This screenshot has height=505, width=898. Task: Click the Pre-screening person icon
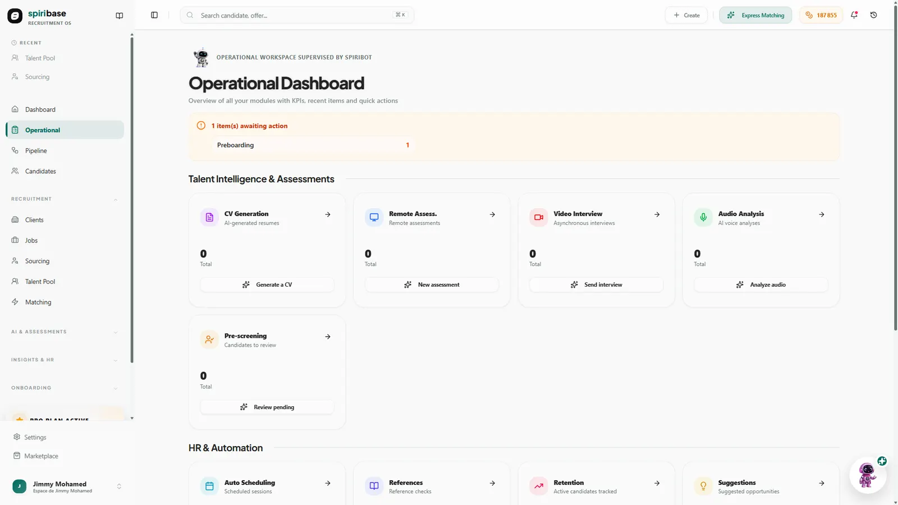click(209, 339)
